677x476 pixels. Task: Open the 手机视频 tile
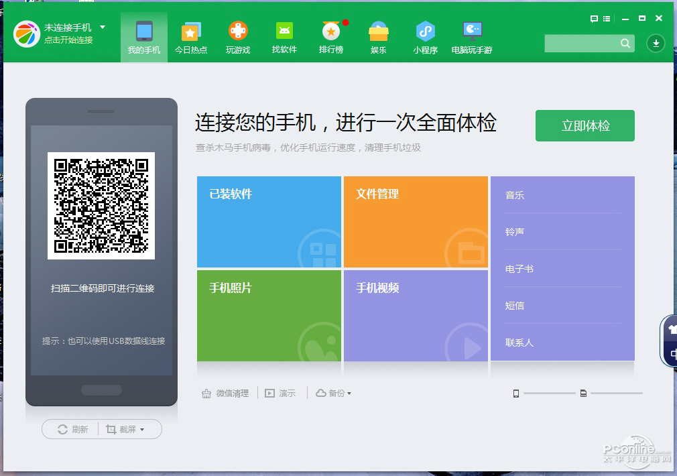[416, 316]
